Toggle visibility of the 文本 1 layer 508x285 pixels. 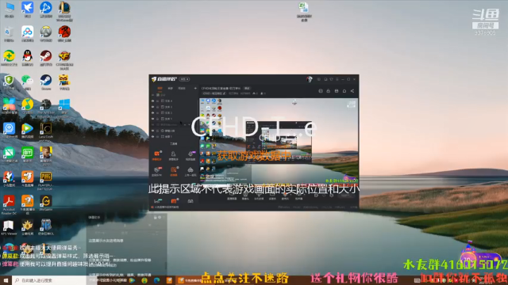[153, 119]
